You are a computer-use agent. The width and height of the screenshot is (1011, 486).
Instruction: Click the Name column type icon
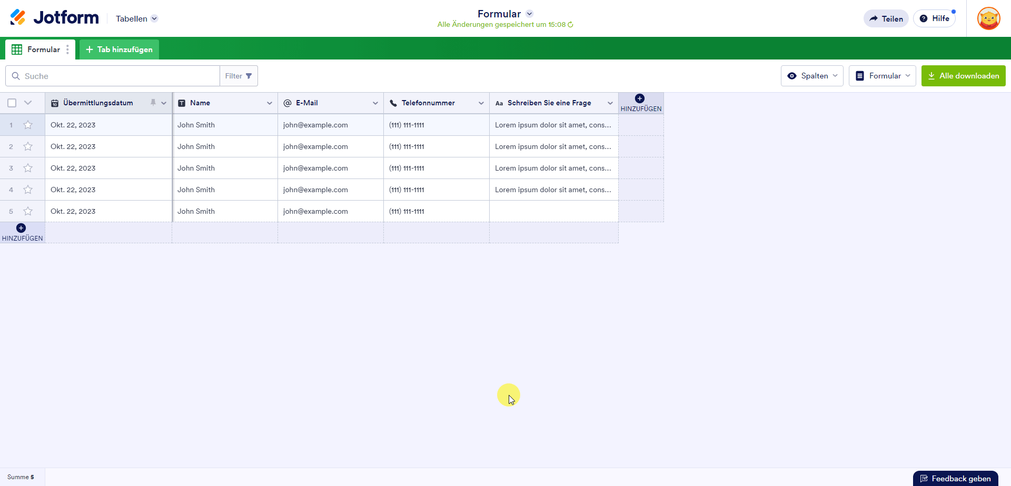click(x=182, y=103)
